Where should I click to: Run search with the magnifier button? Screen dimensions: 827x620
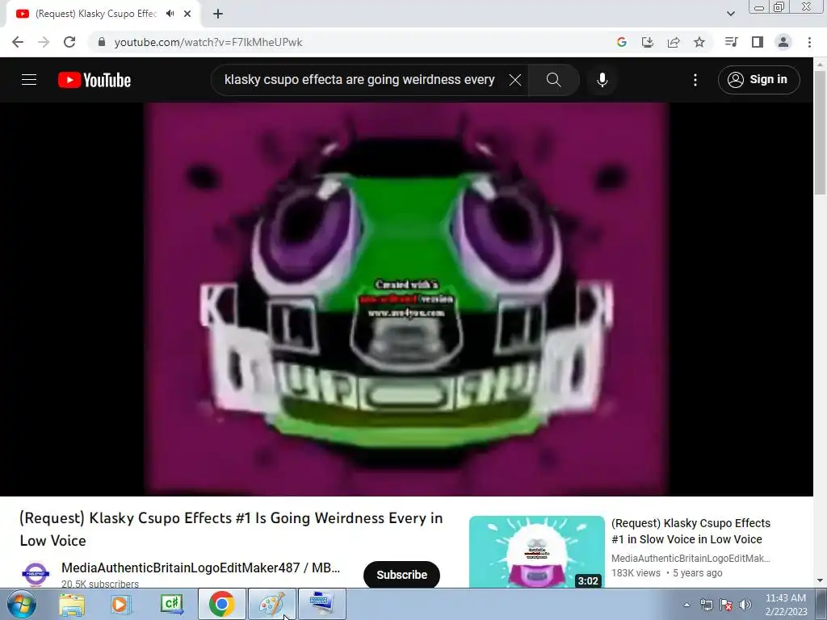point(554,80)
